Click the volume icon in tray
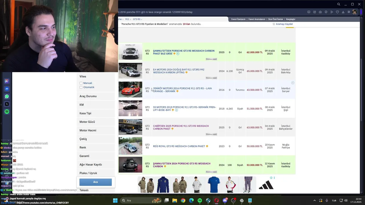Image resolution: width=365 pixels, height=205 pixels. coord(346,200)
